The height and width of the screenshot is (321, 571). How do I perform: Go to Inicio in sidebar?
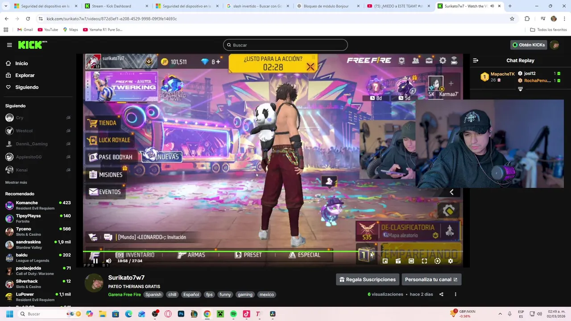(x=21, y=63)
